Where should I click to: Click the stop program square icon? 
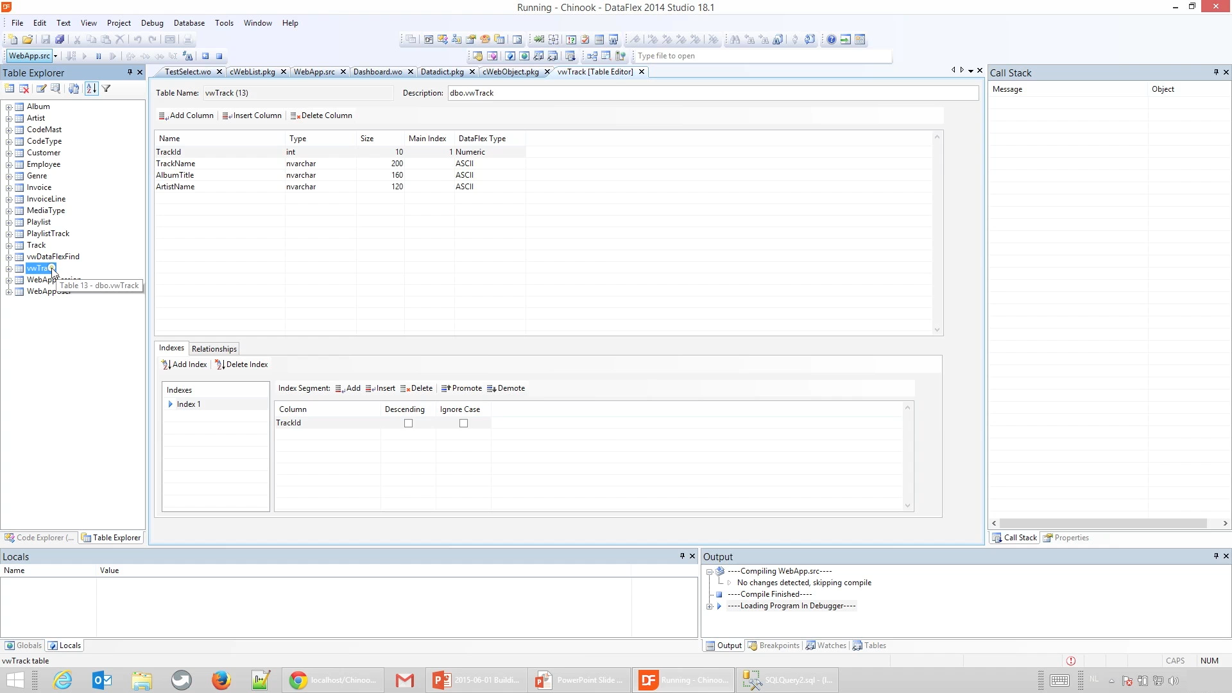219,56
